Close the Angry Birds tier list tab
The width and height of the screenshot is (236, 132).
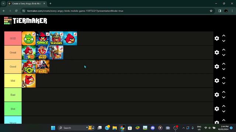pyautogui.click(x=44, y=3)
